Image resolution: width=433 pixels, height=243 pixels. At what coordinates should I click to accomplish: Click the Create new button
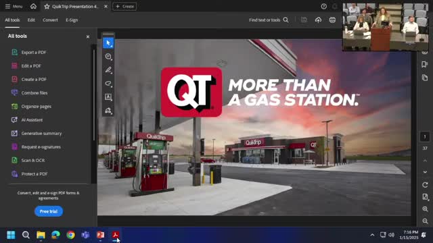124,6
